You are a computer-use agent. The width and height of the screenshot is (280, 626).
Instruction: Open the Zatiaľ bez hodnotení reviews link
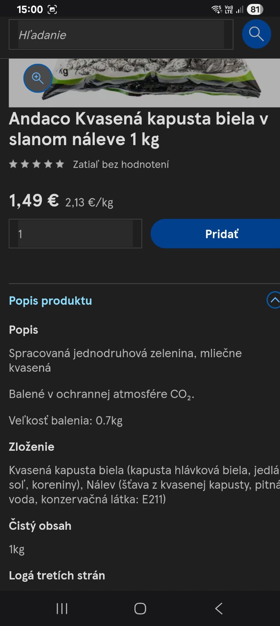coord(121,164)
